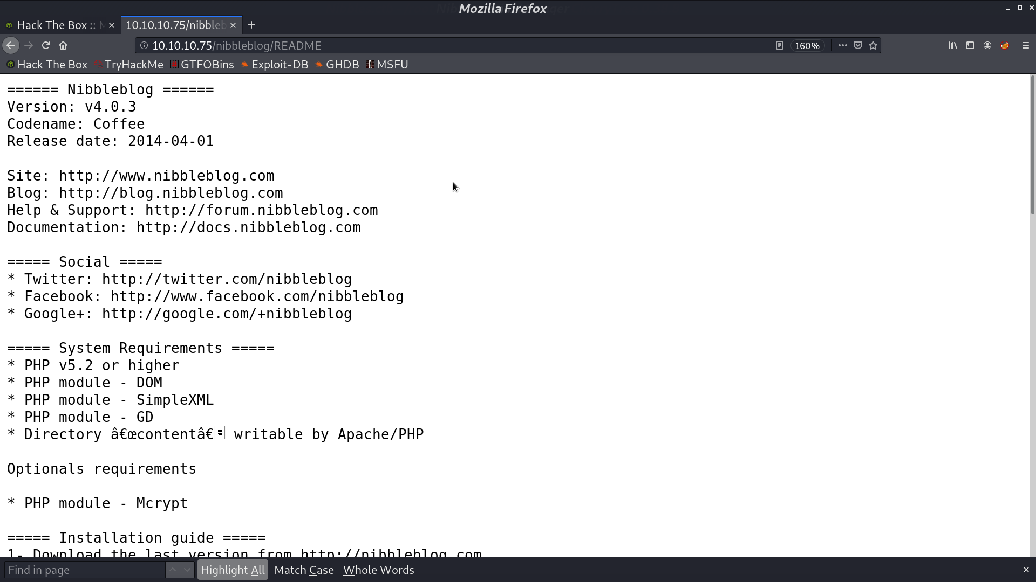Screen dimensions: 1036x582
Task: Reset the 160% zoom level
Action: [807, 46]
